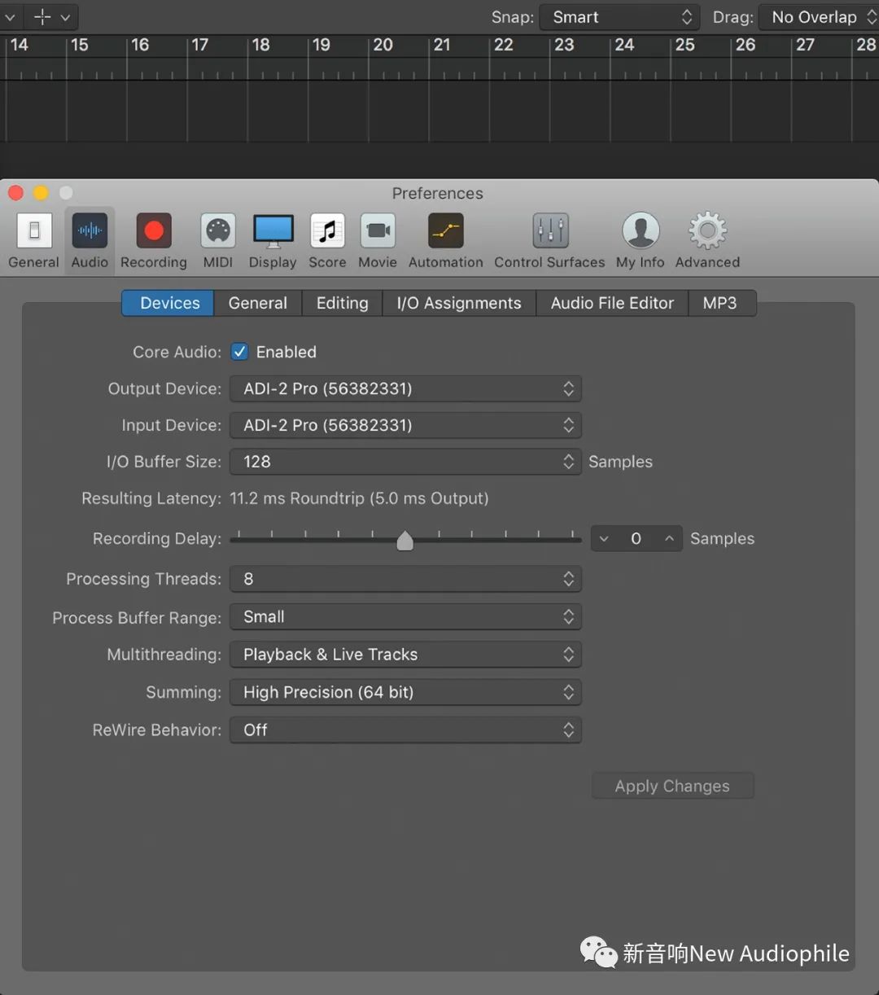Select the Recording preferences icon
This screenshot has width=879, height=995.
[154, 232]
